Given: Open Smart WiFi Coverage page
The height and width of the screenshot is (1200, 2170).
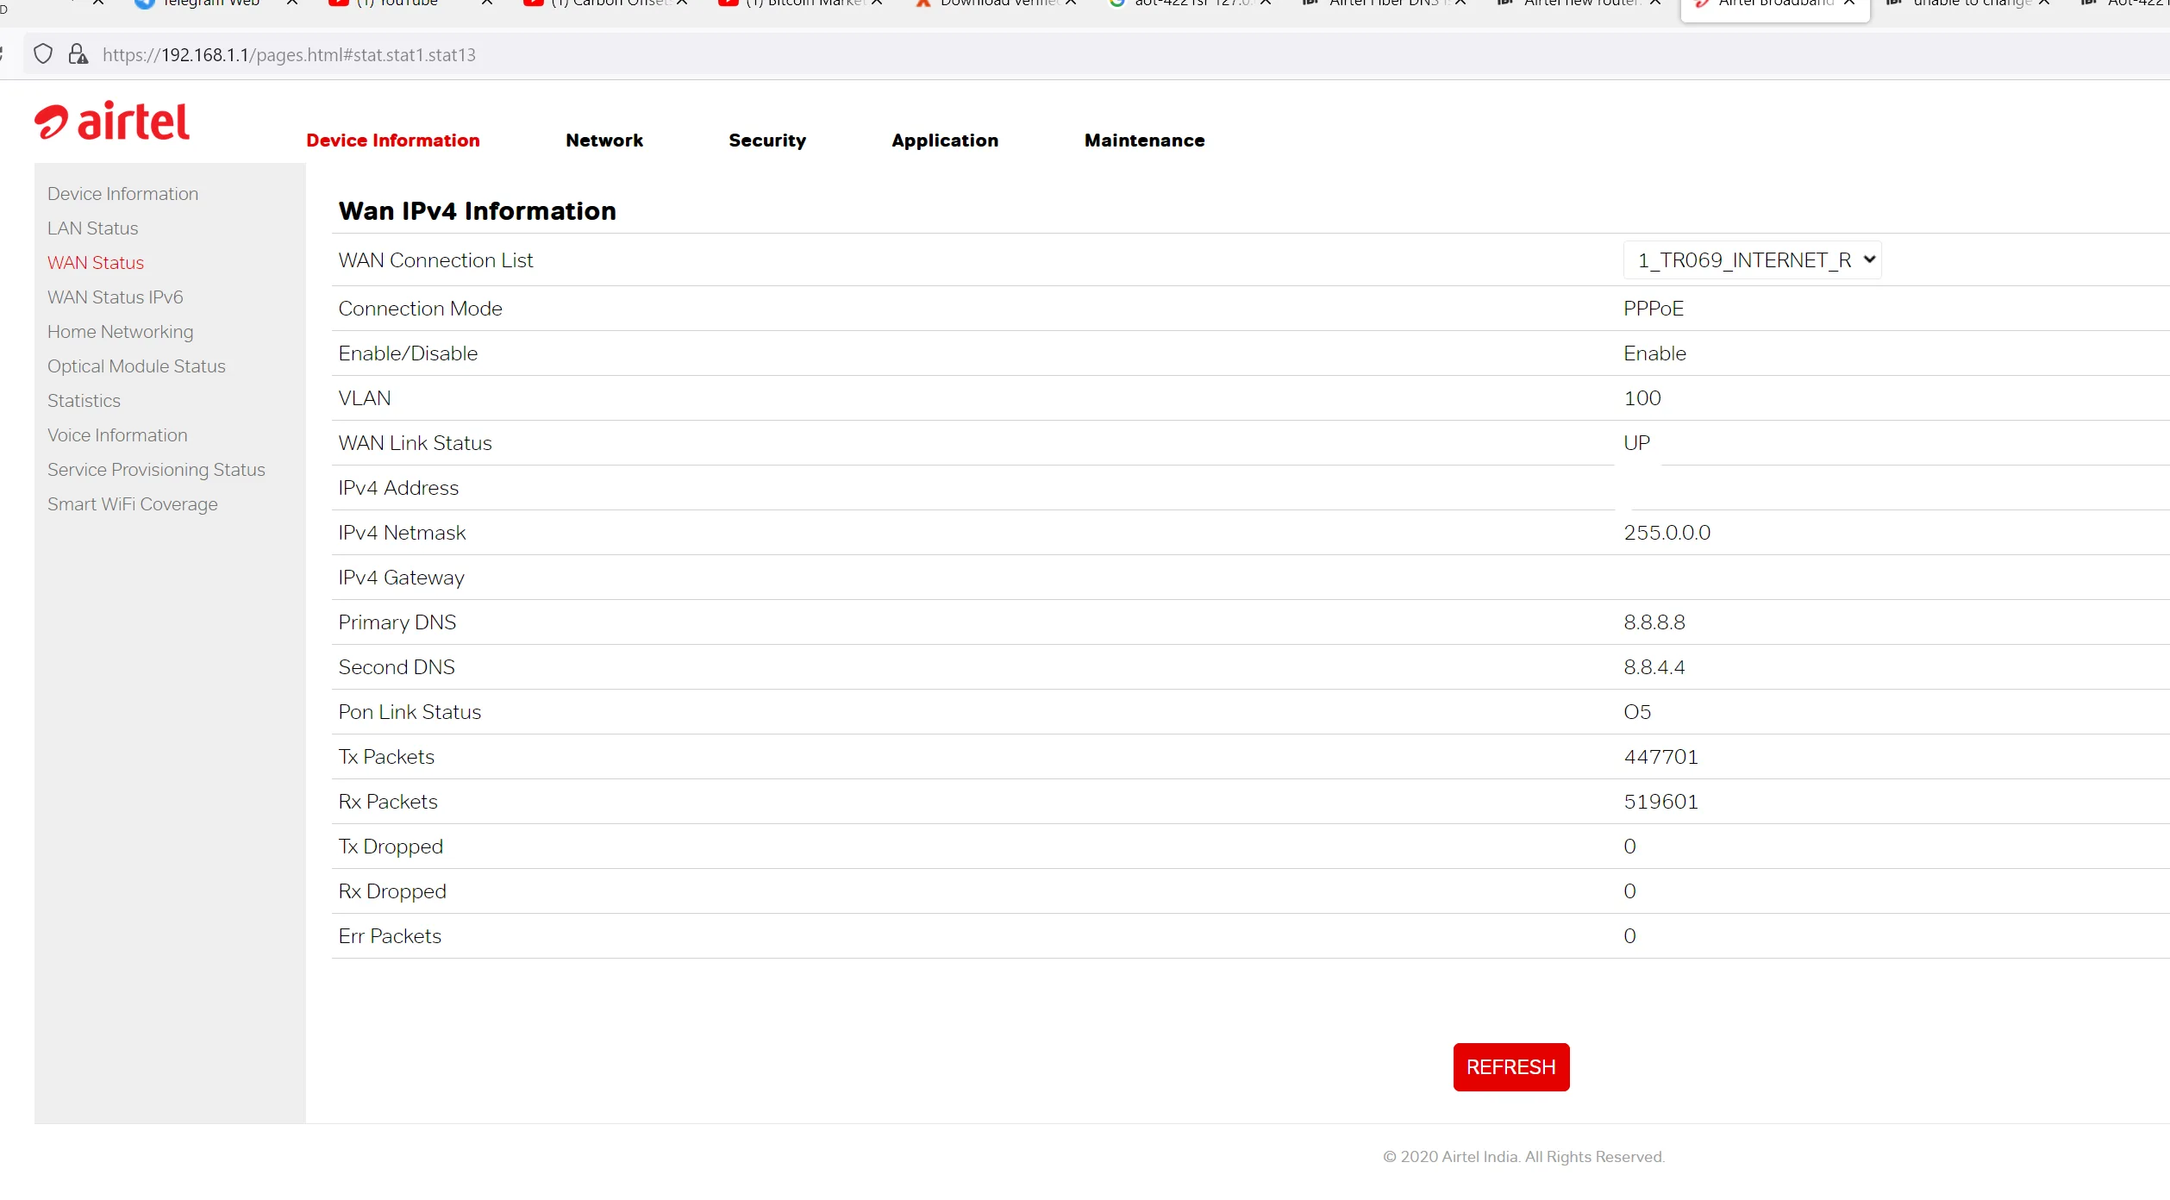Looking at the screenshot, I should tap(131, 504).
